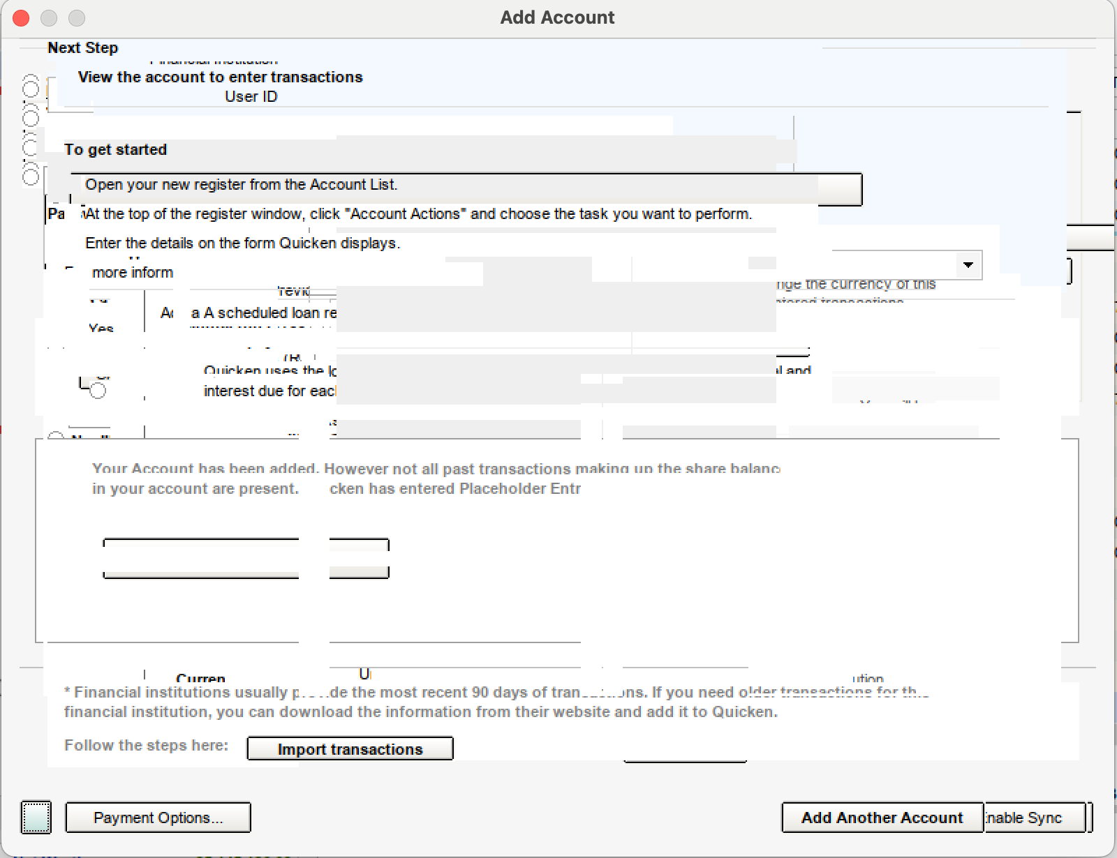The width and height of the screenshot is (1117, 858).
Task: Select radio button beside interest due text
Action: (x=98, y=389)
